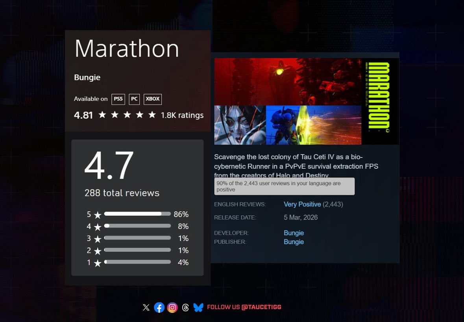This screenshot has height=322, width=464.
Task: Click the Bungie publisher link on Steam
Action: pyautogui.click(x=294, y=242)
